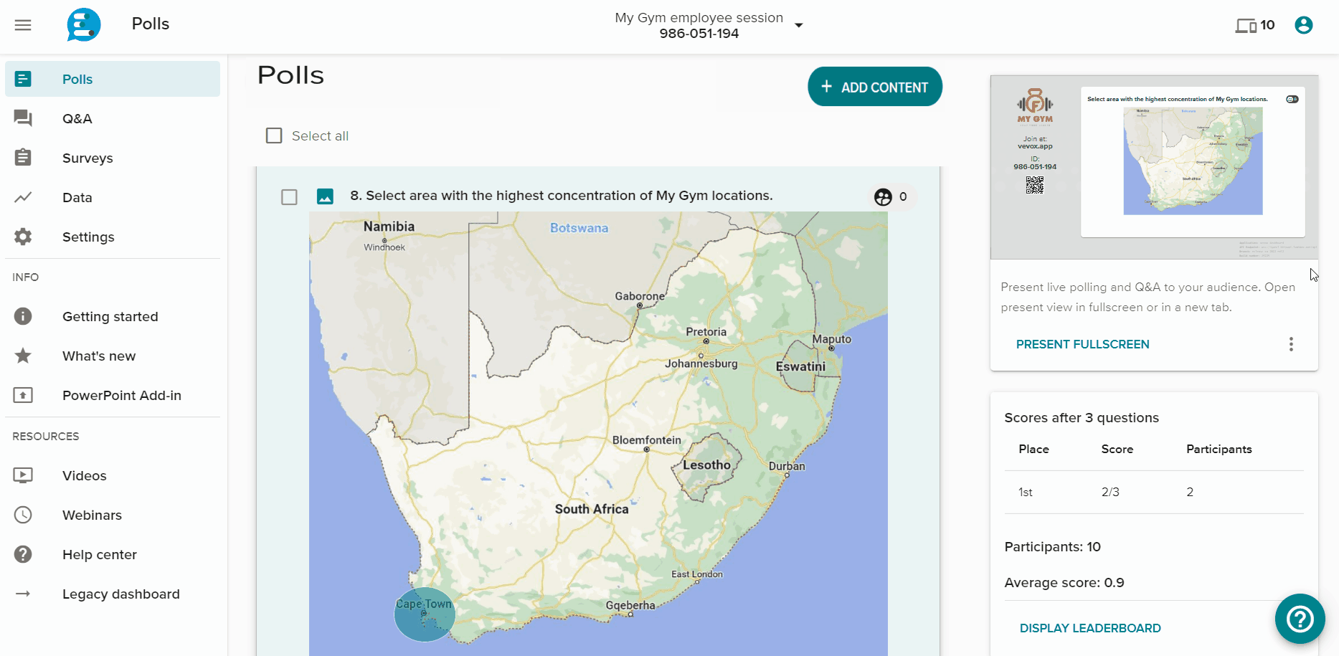Open poll 8 title text
This screenshot has width=1339, height=656.
click(x=562, y=196)
